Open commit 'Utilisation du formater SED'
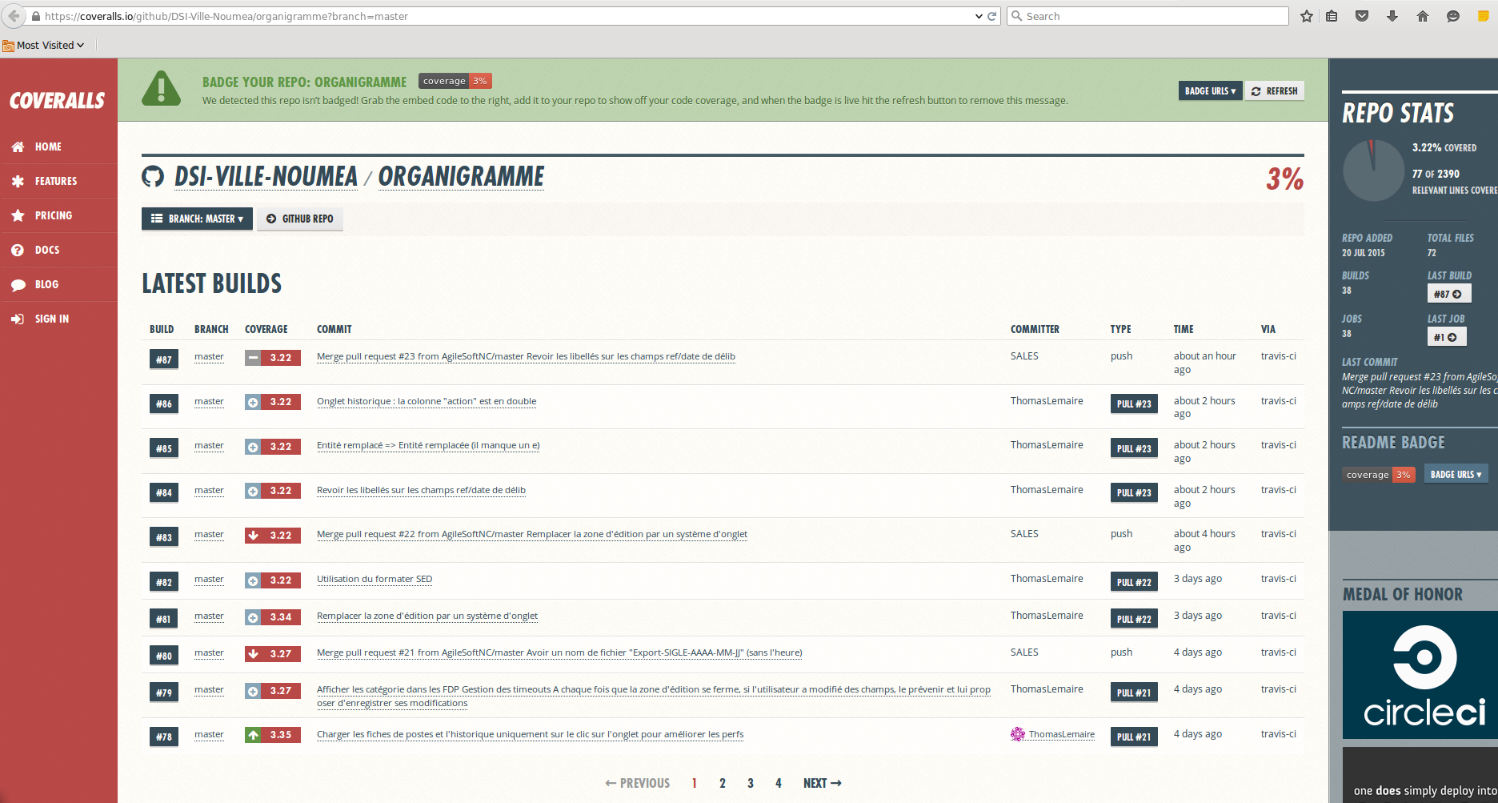The image size is (1498, 803). (x=374, y=579)
